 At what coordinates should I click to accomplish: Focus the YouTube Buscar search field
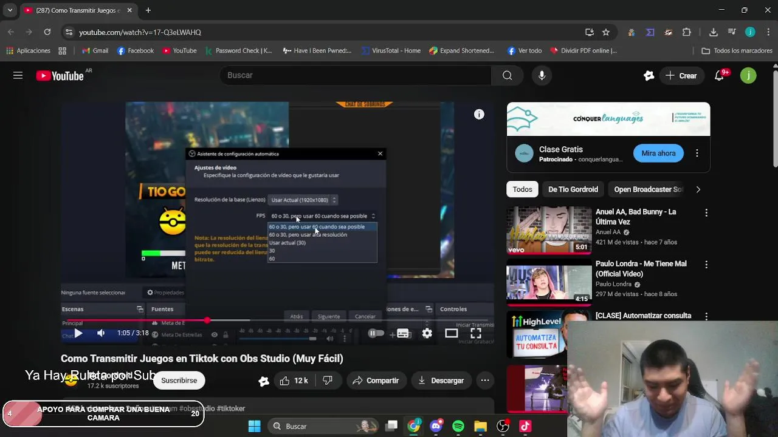click(356, 75)
